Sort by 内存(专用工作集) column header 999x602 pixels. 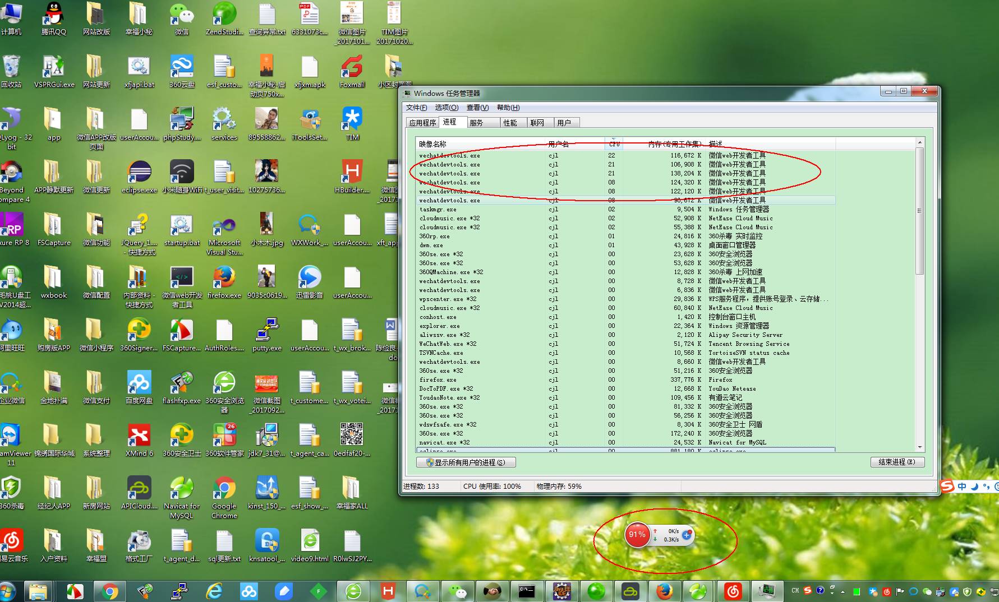664,144
